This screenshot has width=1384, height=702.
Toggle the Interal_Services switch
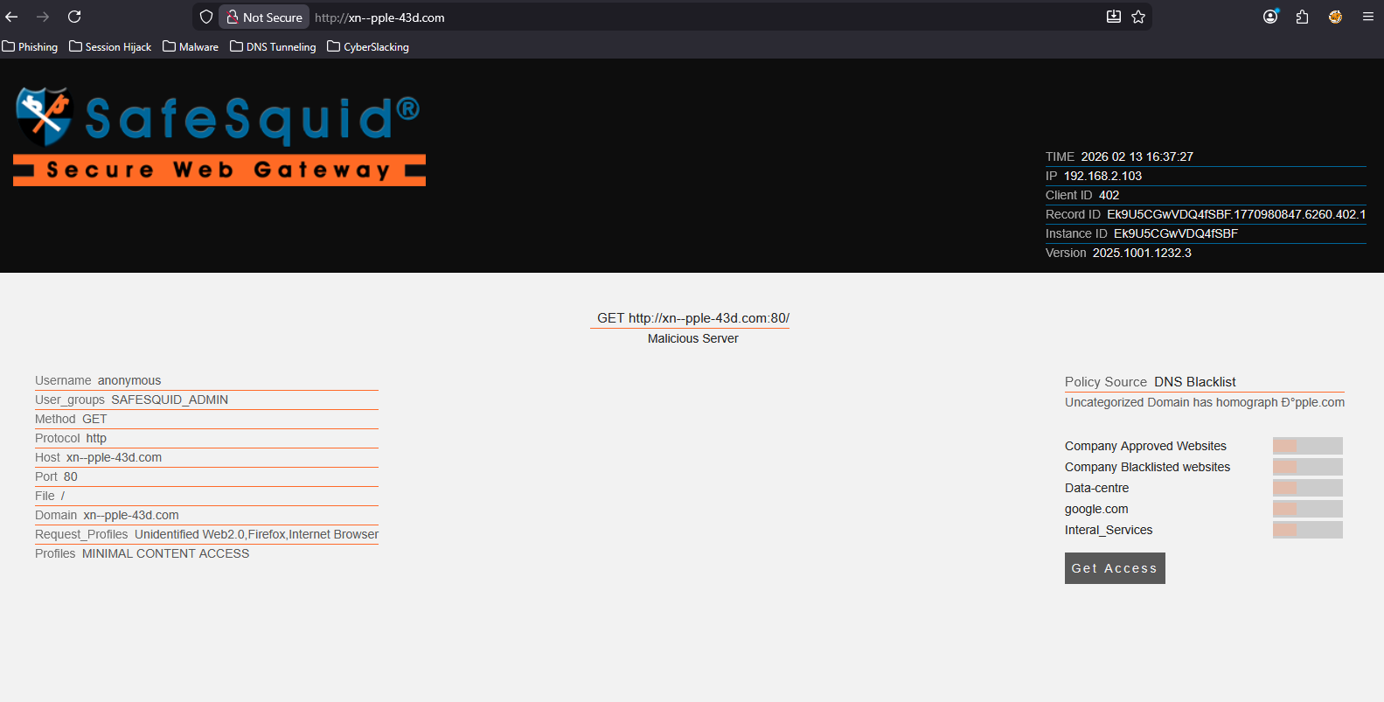click(1307, 530)
